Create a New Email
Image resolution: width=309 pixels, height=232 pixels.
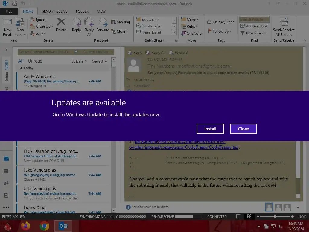coord(8,27)
